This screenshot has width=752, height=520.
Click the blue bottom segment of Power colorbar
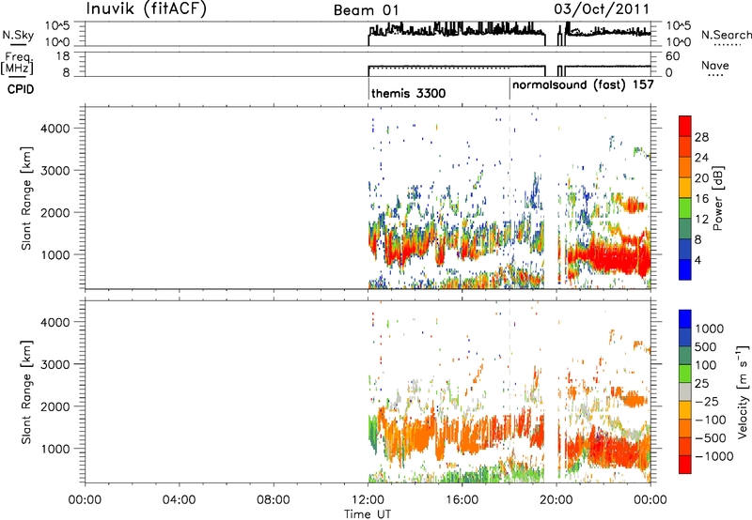click(685, 269)
